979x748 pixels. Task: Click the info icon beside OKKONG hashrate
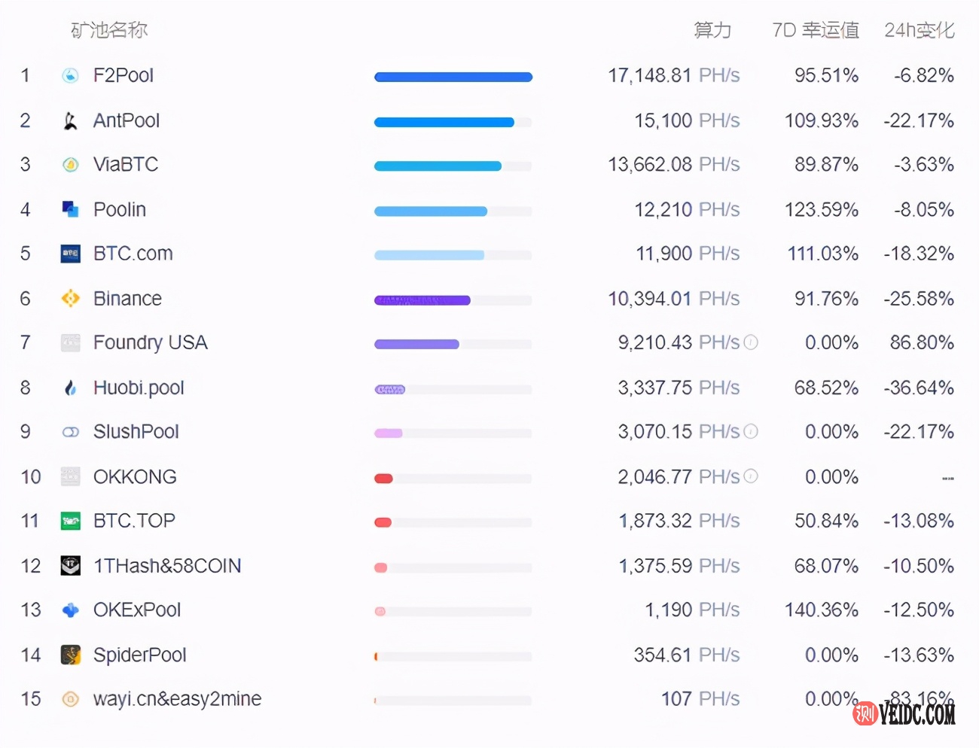pos(751,476)
